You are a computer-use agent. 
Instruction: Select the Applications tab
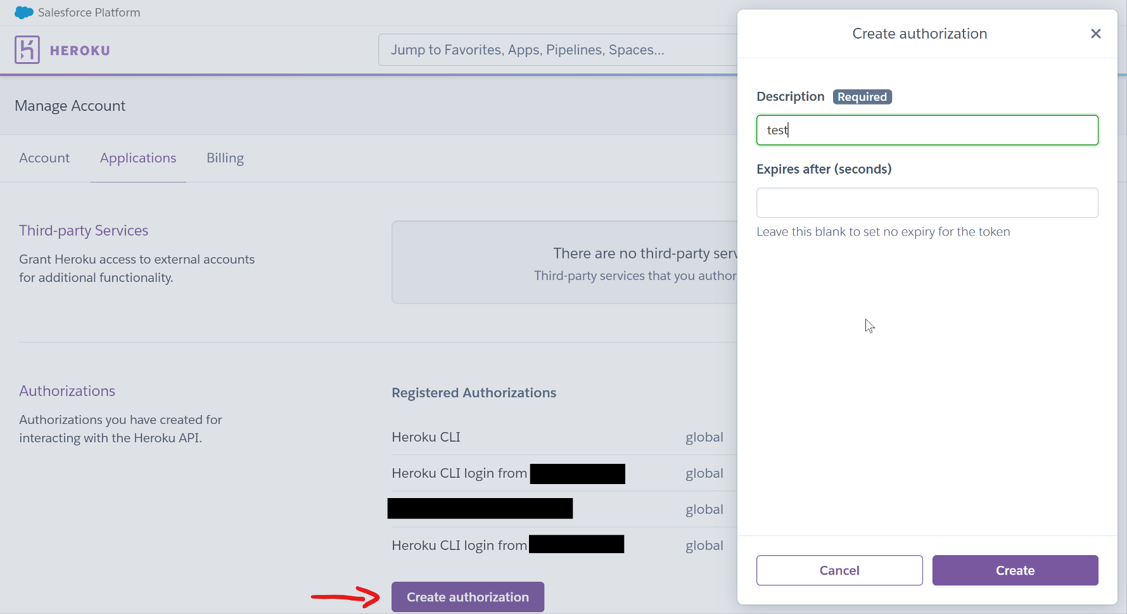pos(138,158)
